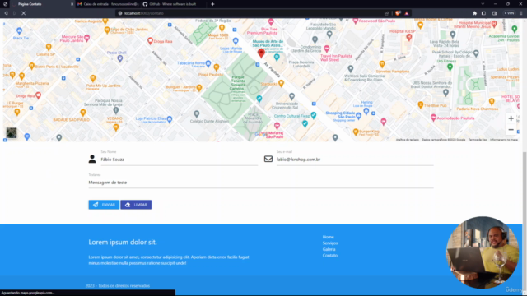Zoom out the map with minus button

[x=511, y=130]
